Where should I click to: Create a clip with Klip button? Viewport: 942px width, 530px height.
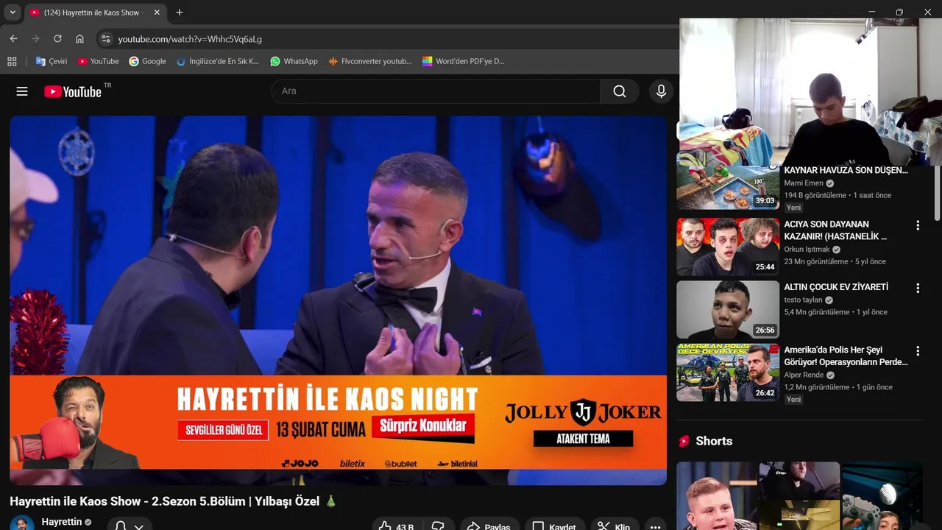pyautogui.click(x=613, y=526)
